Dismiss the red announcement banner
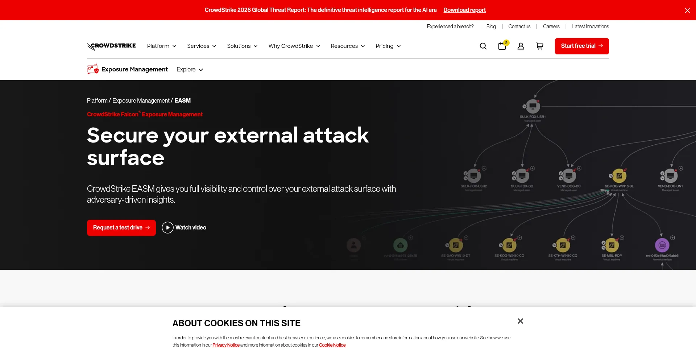Viewport: 696px width, 360px height. 687,10
